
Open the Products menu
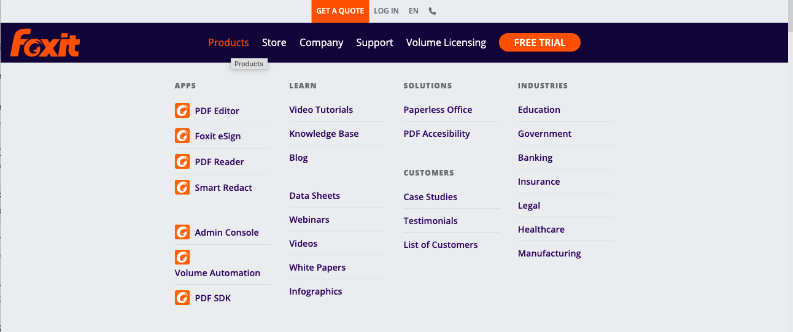coord(228,42)
